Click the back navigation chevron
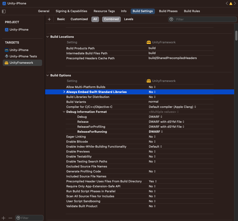This screenshot has height=221, width=238. pyautogui.click(x=227, y=3)
